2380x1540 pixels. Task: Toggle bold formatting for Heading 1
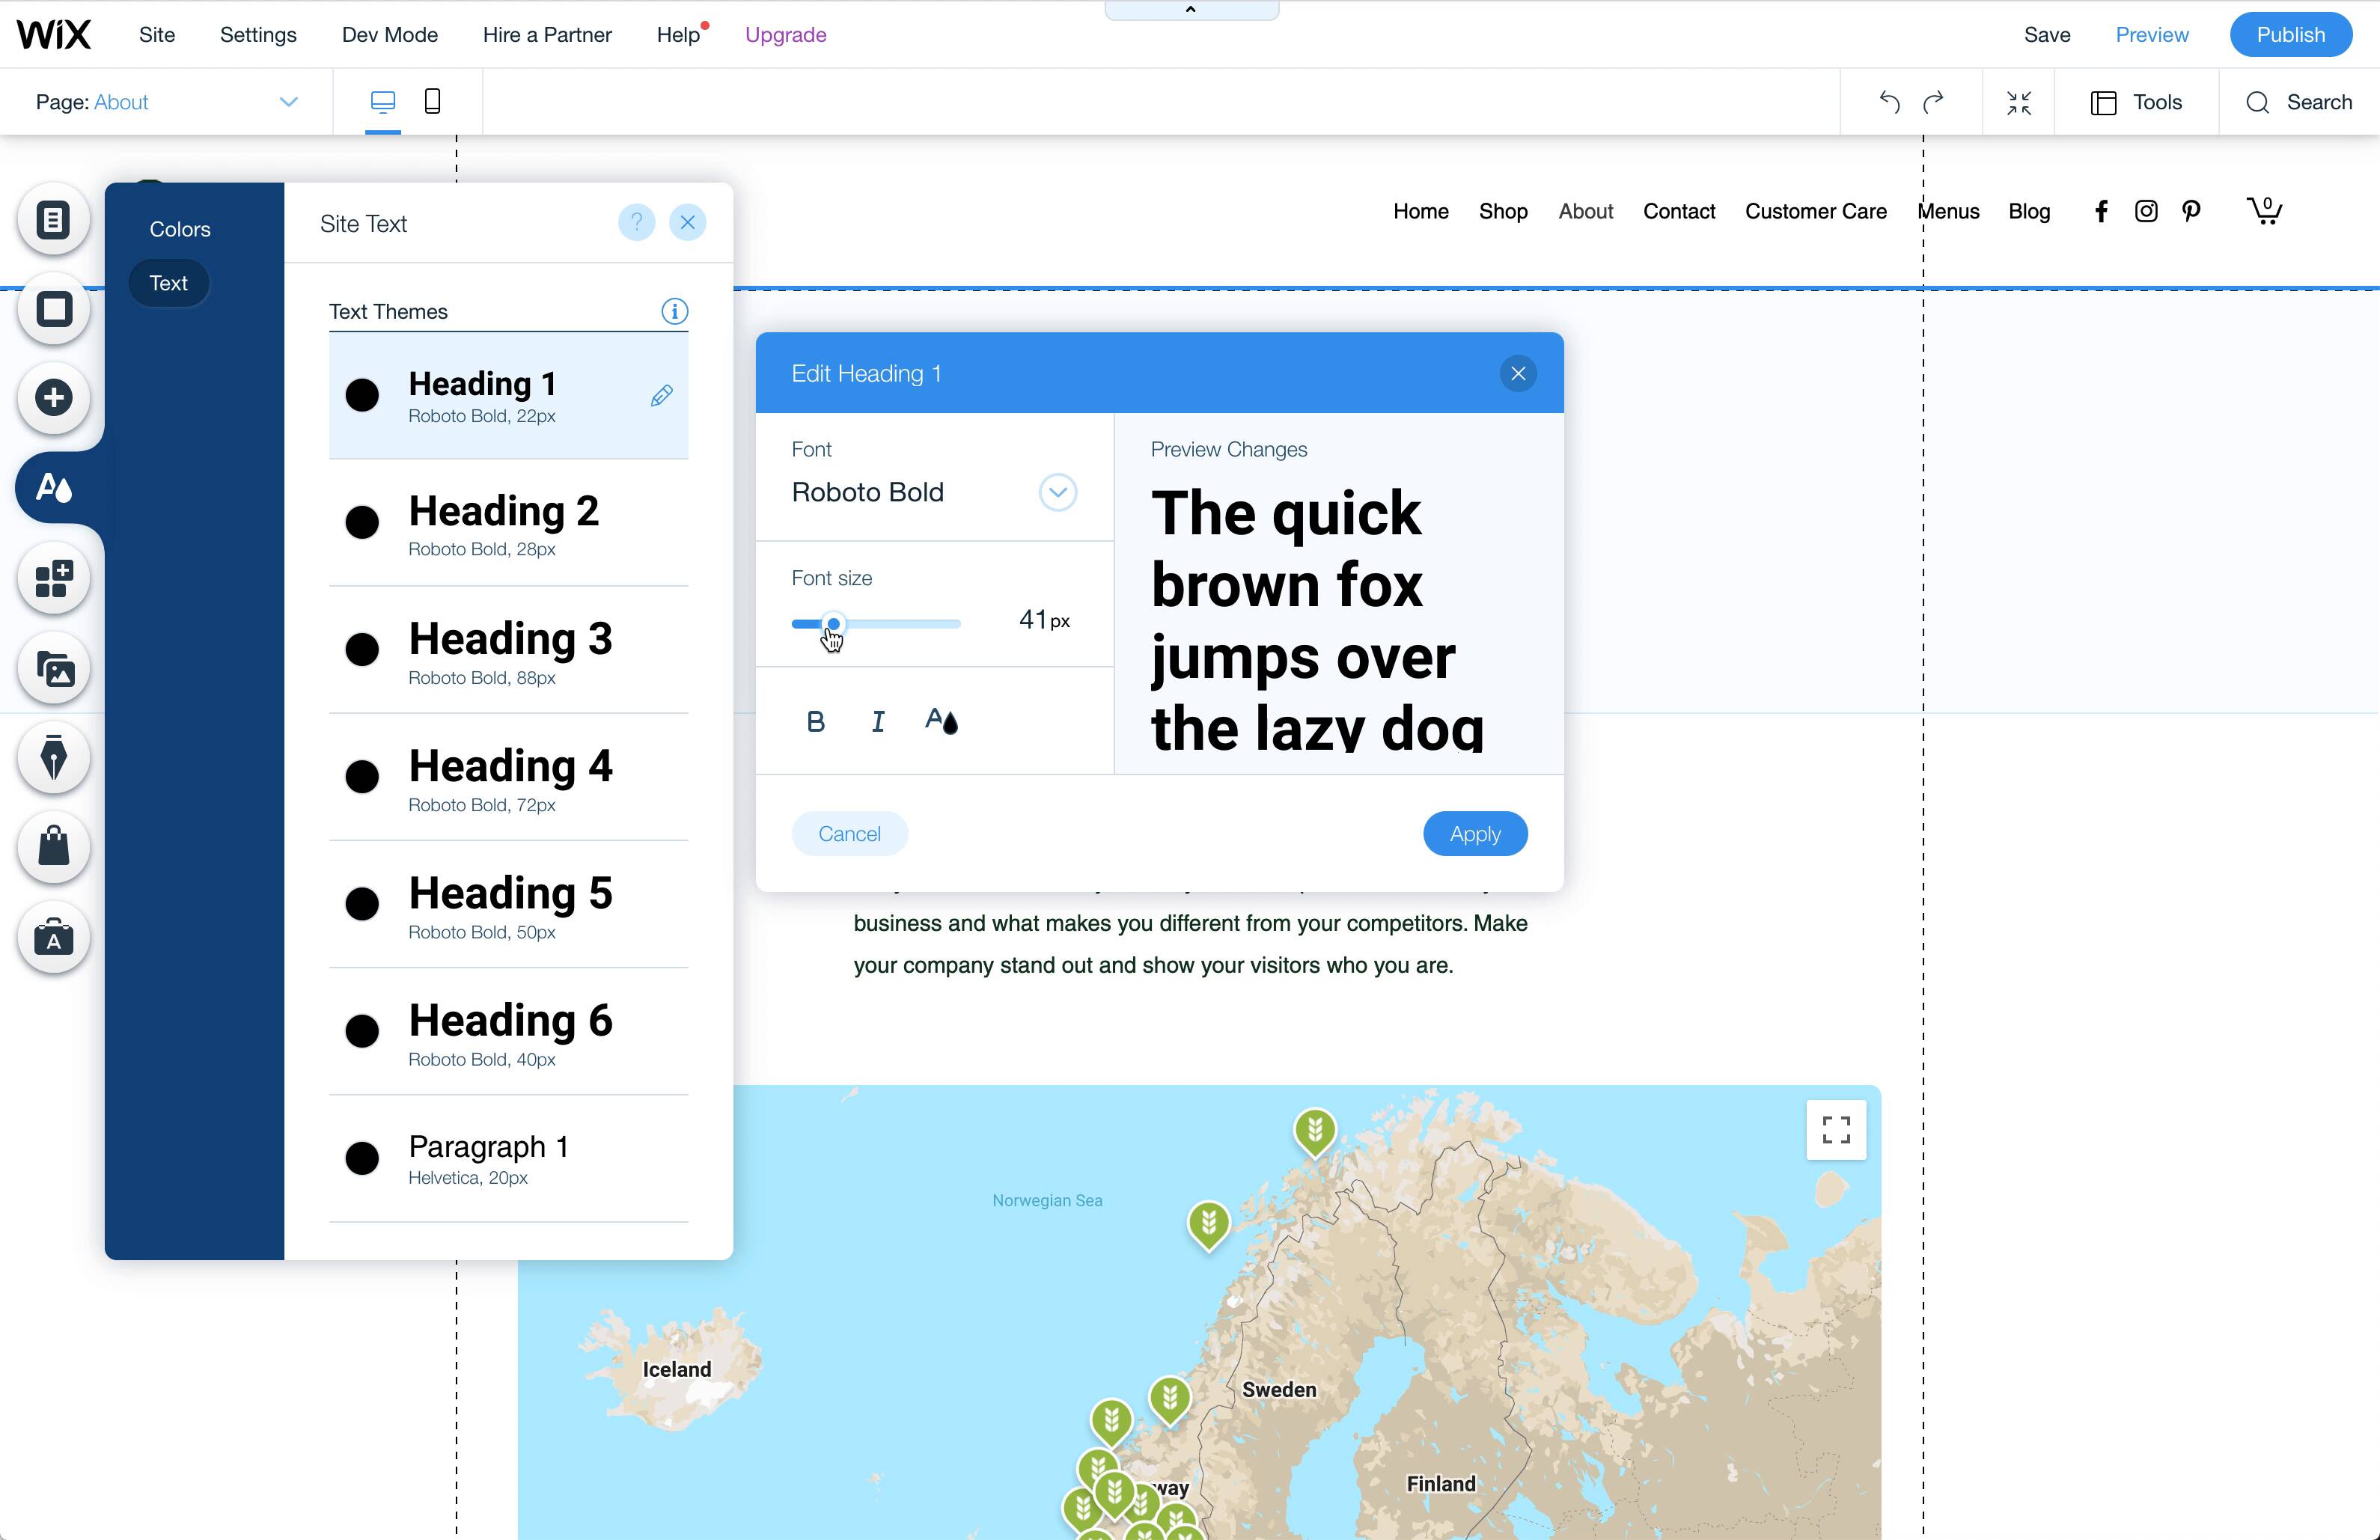click(815, 721)
